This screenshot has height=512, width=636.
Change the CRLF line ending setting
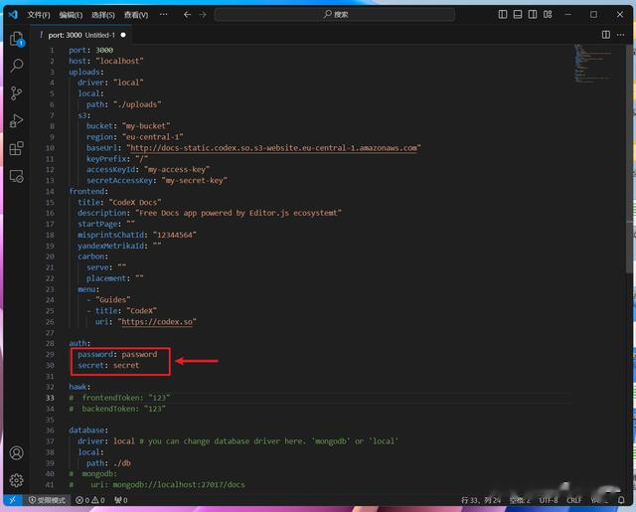[x=574, y=500]
